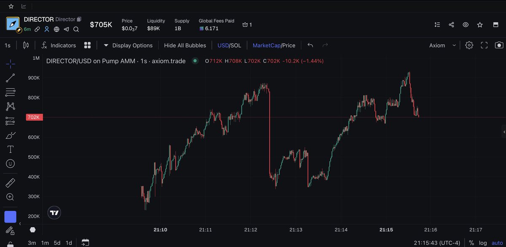506x247 pixels.
Task: Select the Text tool
Action: (x=11, y=149)
